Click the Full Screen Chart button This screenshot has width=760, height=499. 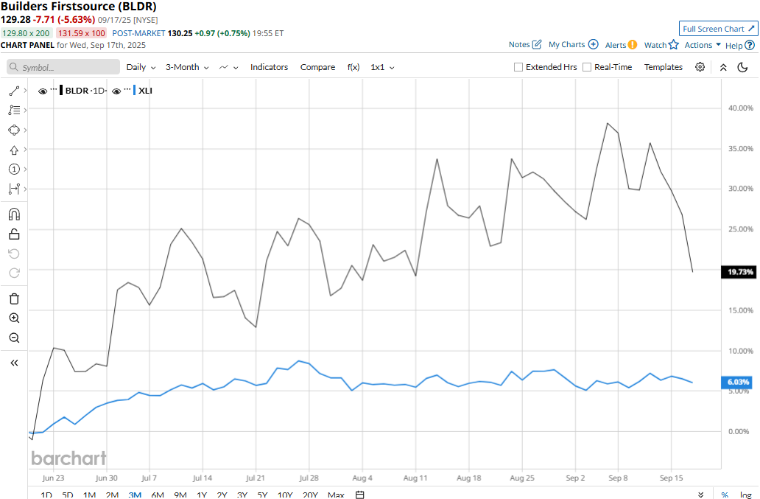pos(718,29)
